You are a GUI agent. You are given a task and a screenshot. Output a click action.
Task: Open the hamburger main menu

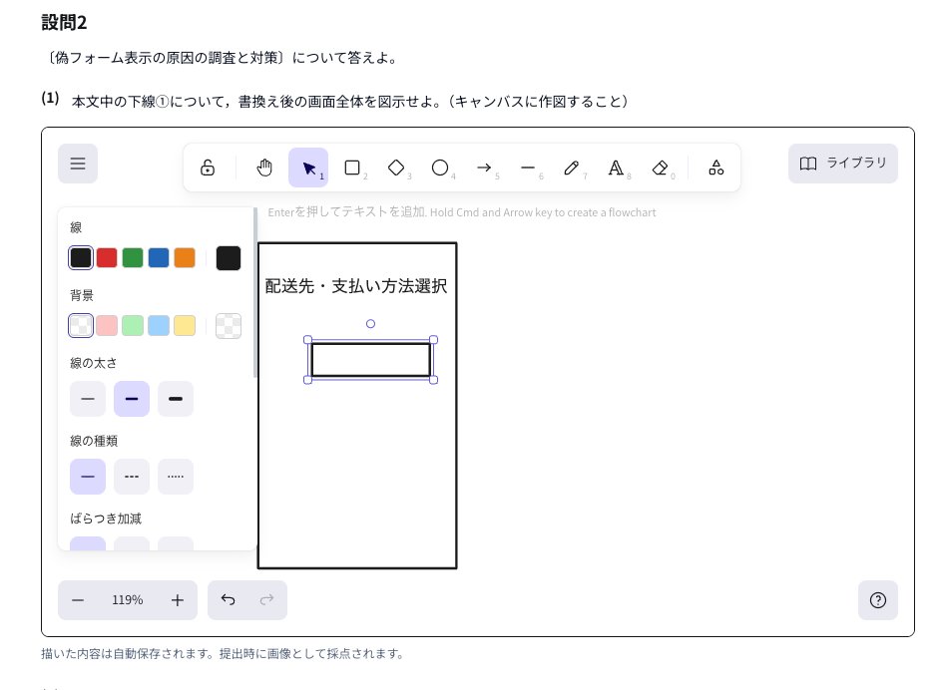pyautogui.click(x=78, y=164)
